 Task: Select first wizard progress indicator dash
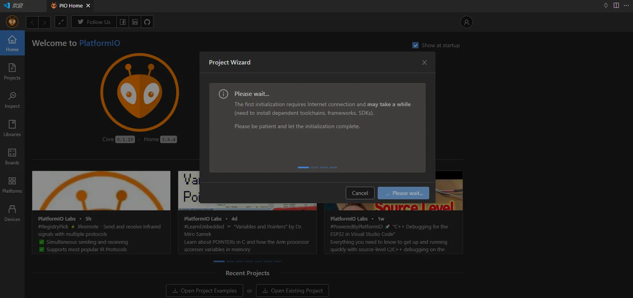pyautogui.click(x=303, y=167)
